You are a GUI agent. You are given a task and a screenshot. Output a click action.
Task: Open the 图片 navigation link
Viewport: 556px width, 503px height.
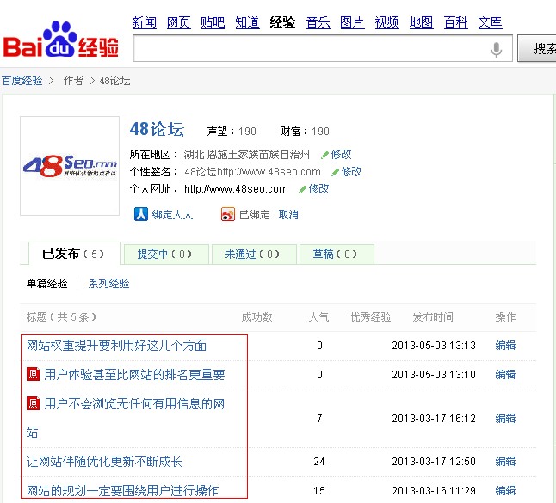(352, 22)
